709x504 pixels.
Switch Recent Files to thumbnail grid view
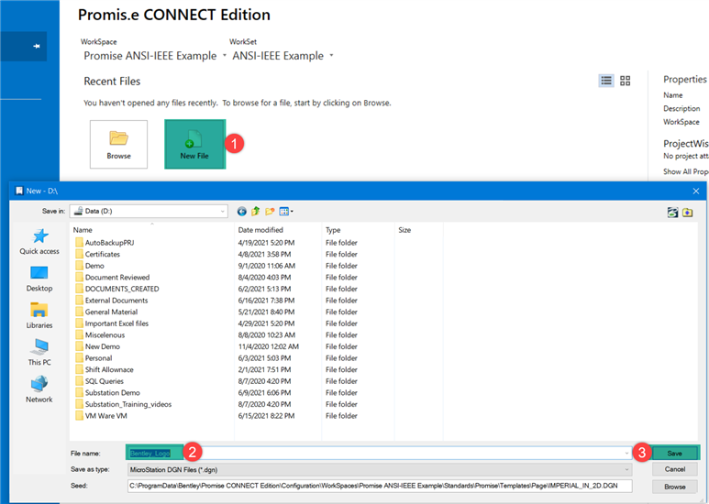click(625, 81)
